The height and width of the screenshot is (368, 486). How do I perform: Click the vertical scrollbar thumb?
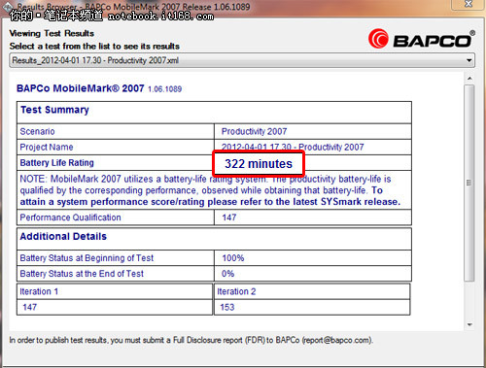click(x=469, y=183)
